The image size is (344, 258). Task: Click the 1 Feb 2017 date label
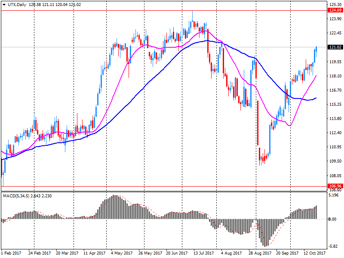[x=11, y=253]
